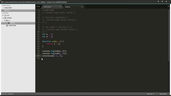171x96 pixels.
Task: Click the vertical editor scrollbar
Action: click(x=169, y=35)
